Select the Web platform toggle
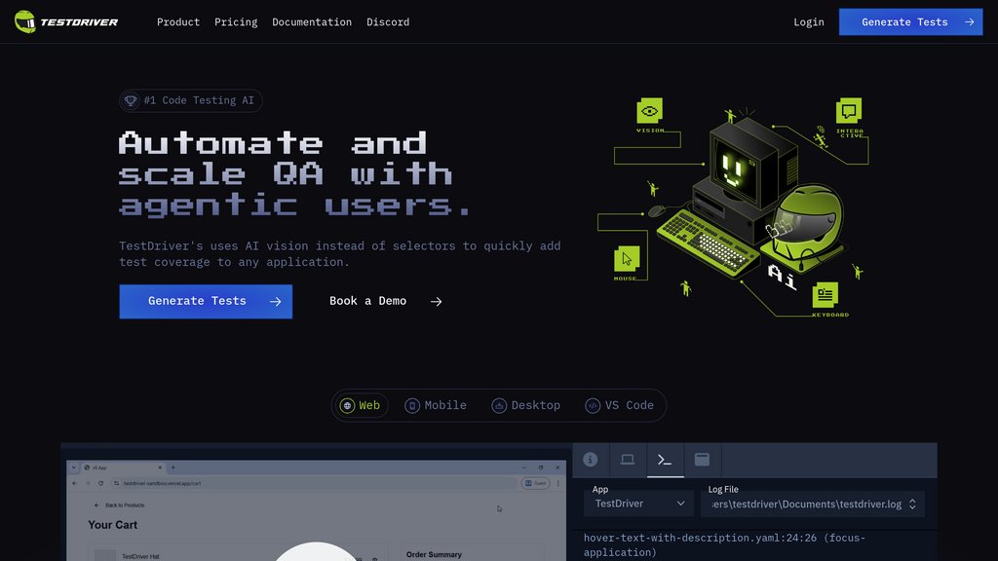 pyautogui.click(x=360, y=405)
